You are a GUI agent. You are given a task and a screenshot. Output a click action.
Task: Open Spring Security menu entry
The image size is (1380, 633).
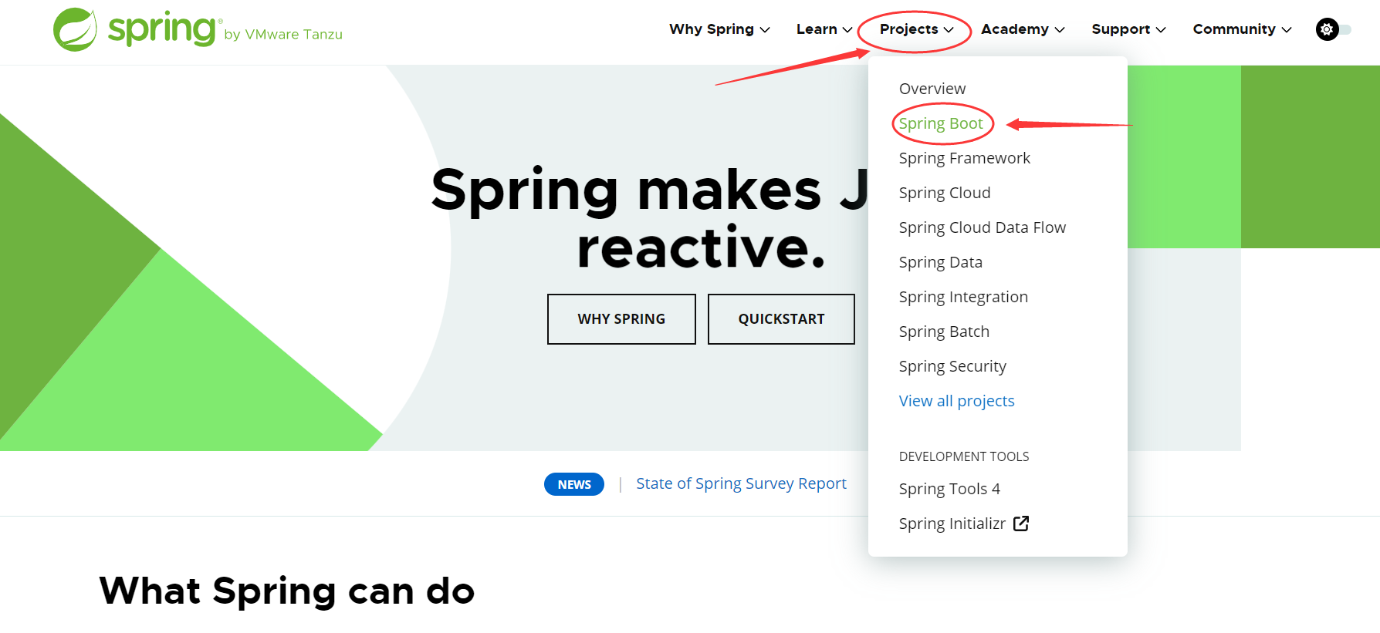[952, 366]
